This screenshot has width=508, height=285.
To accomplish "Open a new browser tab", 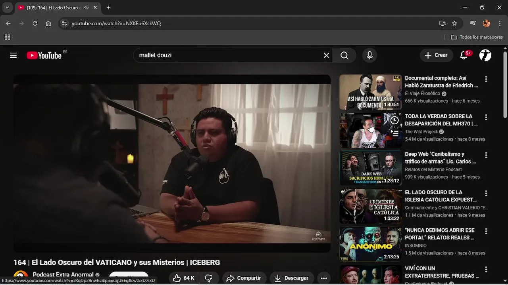I will point(108,8).
